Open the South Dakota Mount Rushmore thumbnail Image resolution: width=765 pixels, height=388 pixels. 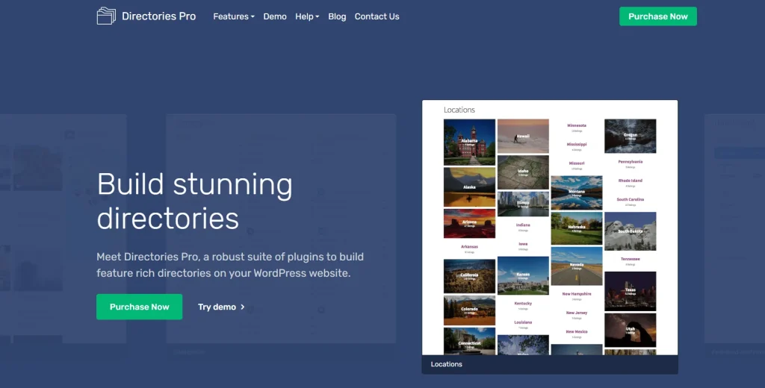pos(631,231)
